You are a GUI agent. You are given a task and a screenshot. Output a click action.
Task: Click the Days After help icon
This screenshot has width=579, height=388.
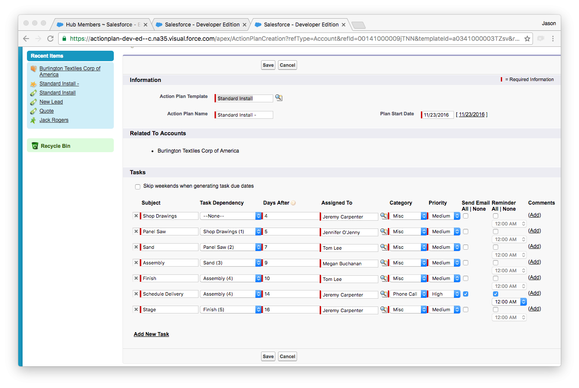pyautogui.click(x=294, y=203)
